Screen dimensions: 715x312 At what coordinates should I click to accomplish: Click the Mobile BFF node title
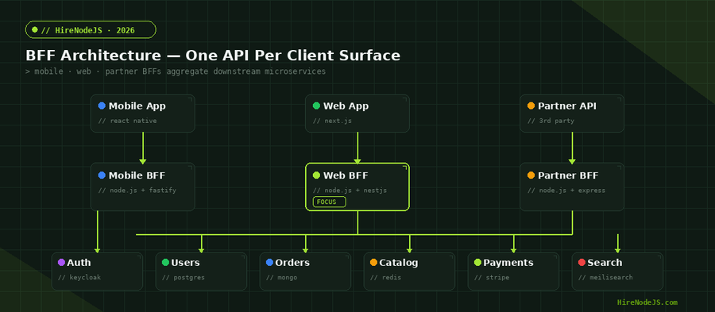pyautogui.click(x=137, y=175)
